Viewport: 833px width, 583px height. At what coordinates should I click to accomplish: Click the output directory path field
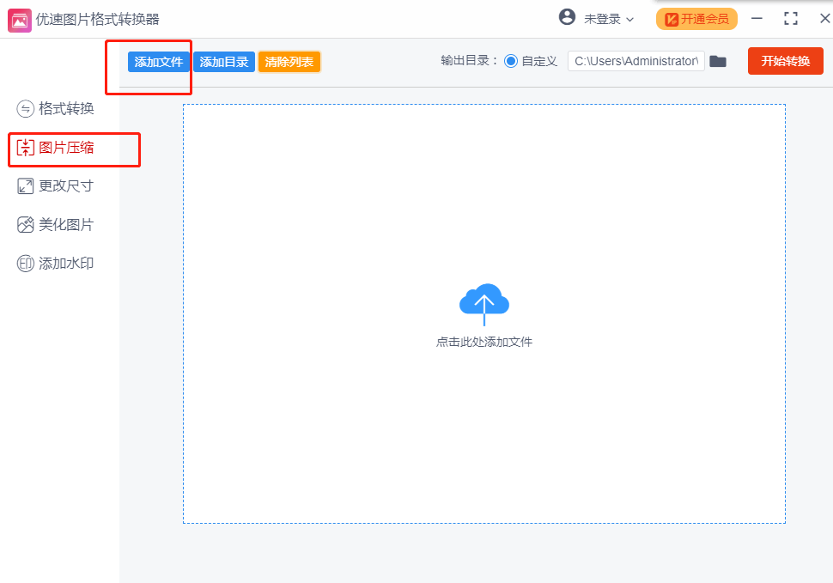[635, 61]
